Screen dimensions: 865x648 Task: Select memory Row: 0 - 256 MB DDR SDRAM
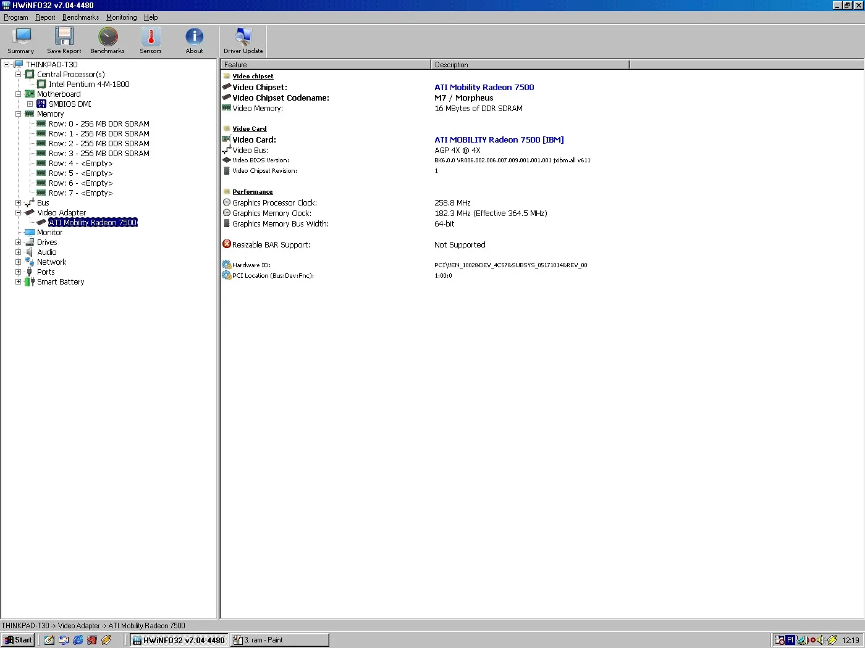[x=99, y=123]
